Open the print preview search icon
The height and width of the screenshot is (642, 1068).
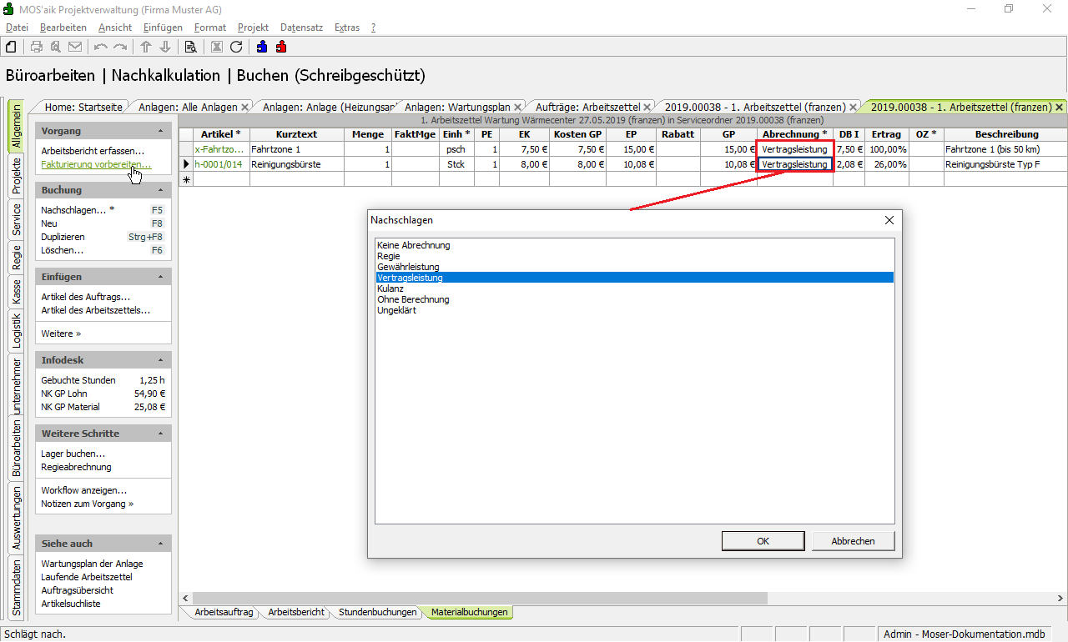coord(190,47)
